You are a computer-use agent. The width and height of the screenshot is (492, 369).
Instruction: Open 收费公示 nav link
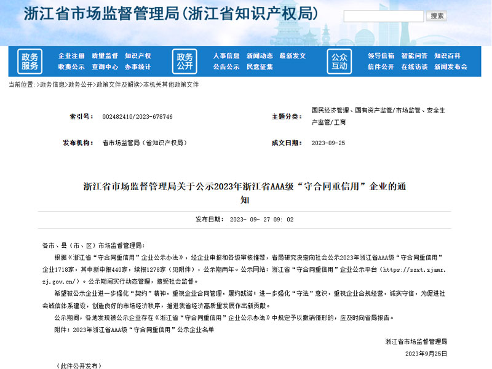71,67
